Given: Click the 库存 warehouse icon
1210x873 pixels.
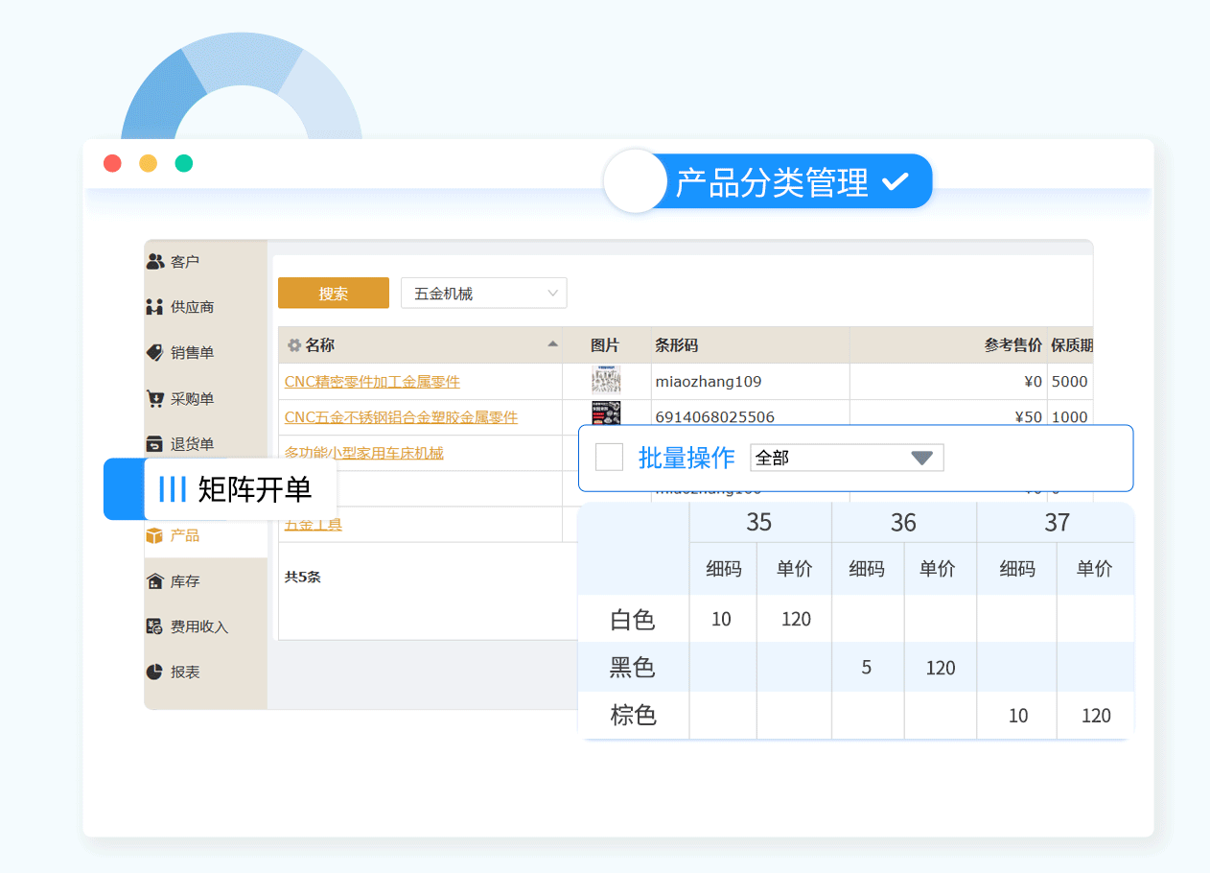Looking at the screenshot, I should (x=155, y=581).
